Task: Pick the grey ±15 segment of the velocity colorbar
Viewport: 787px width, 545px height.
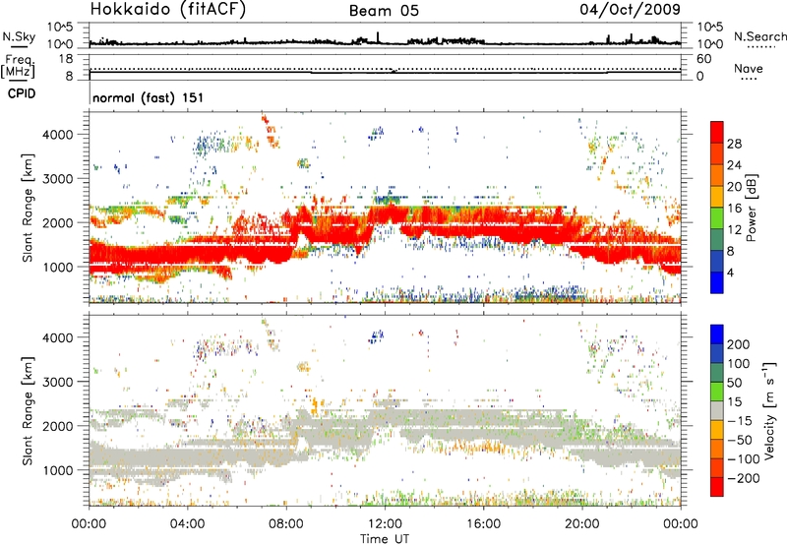Action: (x=717, y=410)
